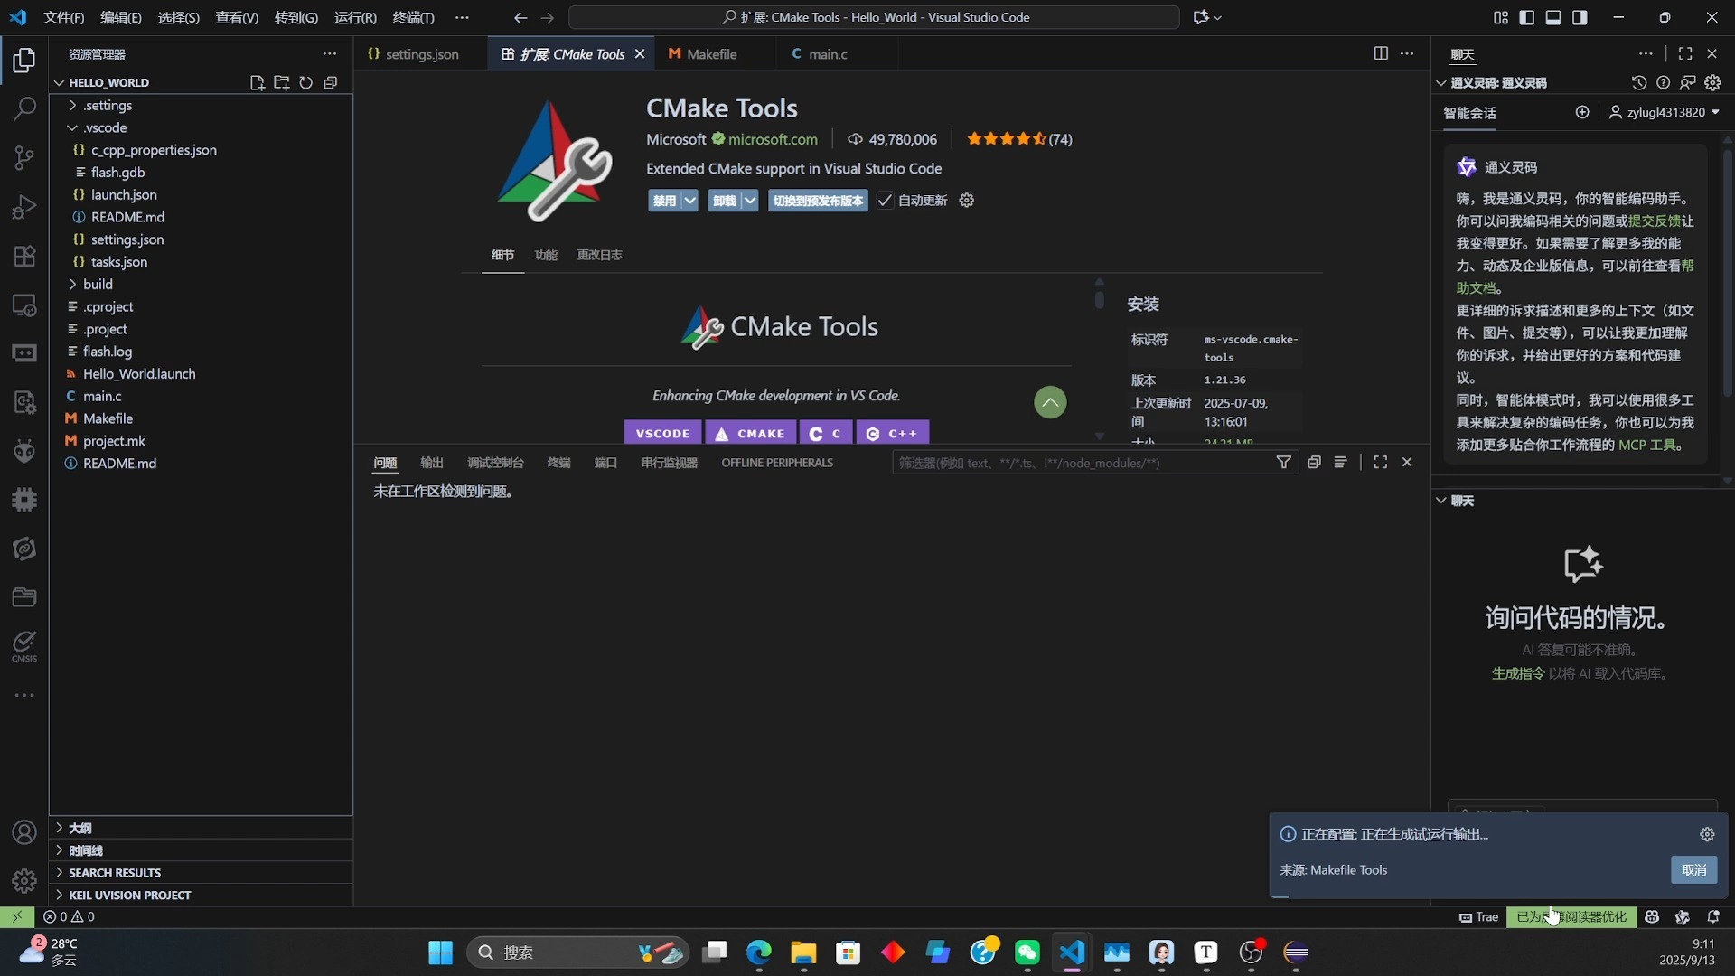Click the split editor right icon
This screenshot has height=976, width=1735.
tap(1381, 53)
